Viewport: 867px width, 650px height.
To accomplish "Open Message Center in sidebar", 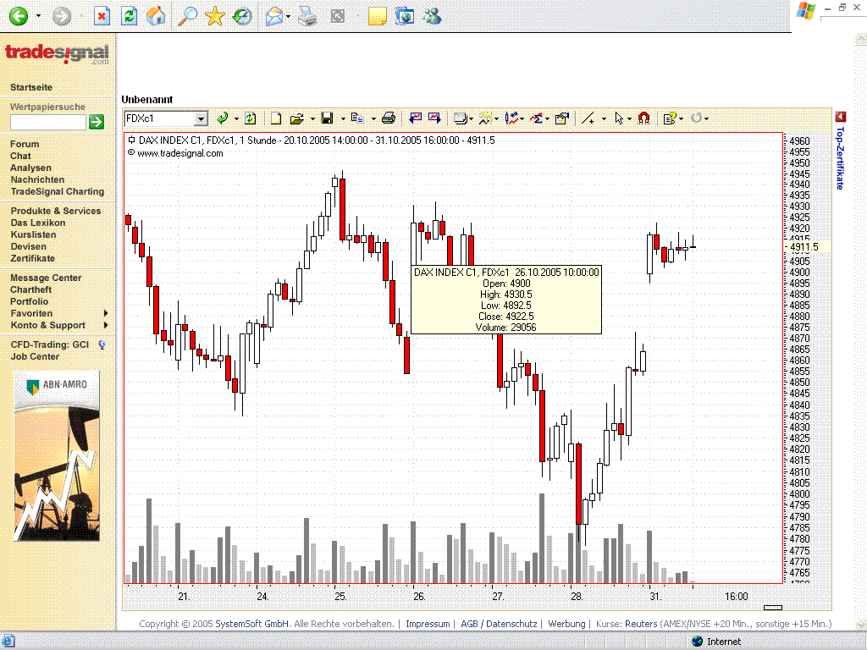I will pos(46,278).
